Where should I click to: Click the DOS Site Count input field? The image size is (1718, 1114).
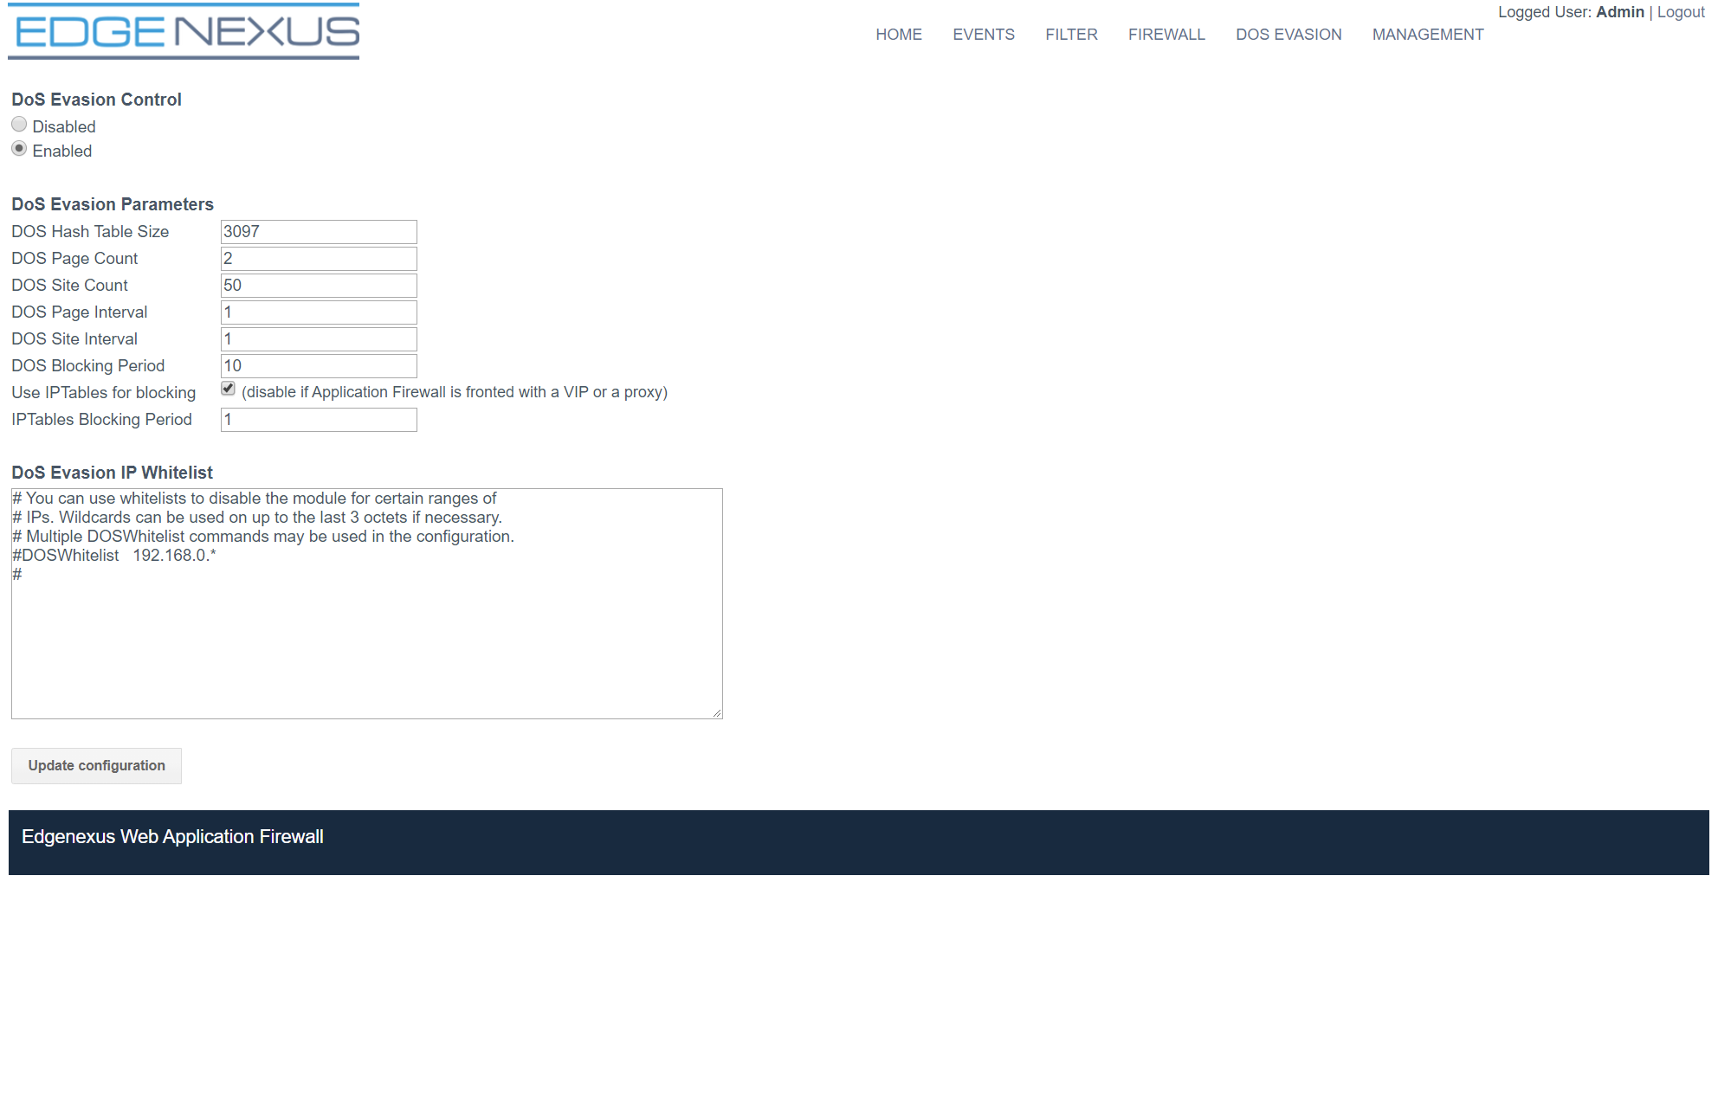pos(317,286)
